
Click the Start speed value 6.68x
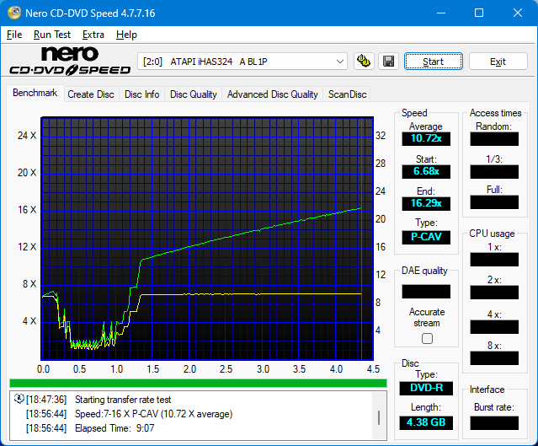426,171
